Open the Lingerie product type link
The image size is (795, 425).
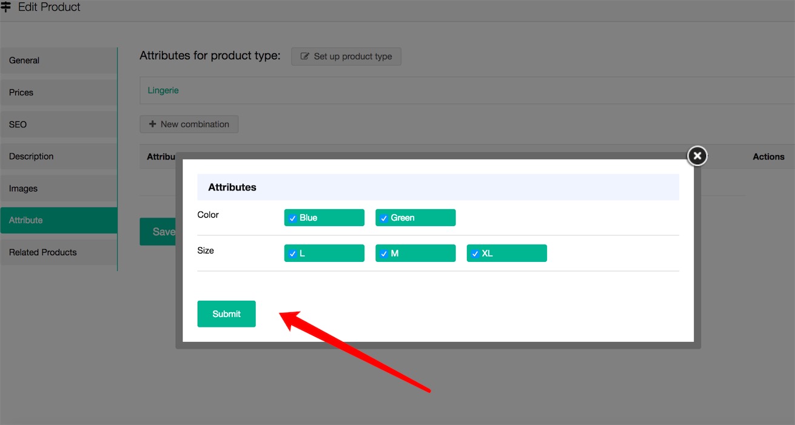tap(163, 90)
